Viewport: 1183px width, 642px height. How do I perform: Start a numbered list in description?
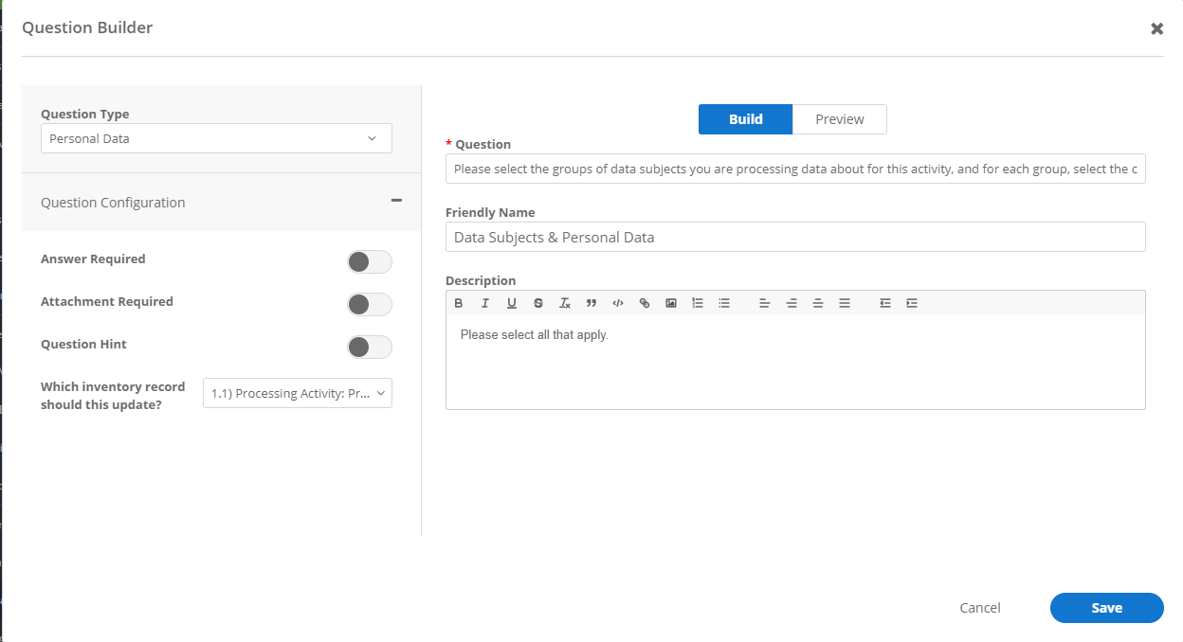tap(698, 303)
